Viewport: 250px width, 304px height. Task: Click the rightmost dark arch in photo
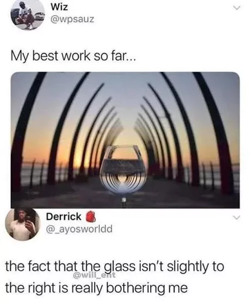click(215, 132)
